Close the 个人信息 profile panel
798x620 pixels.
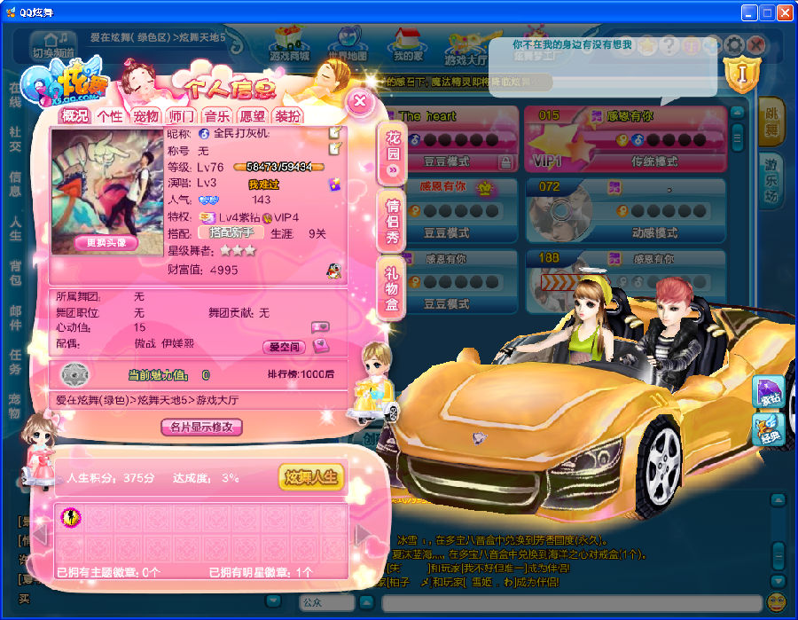tap(360, 101)
